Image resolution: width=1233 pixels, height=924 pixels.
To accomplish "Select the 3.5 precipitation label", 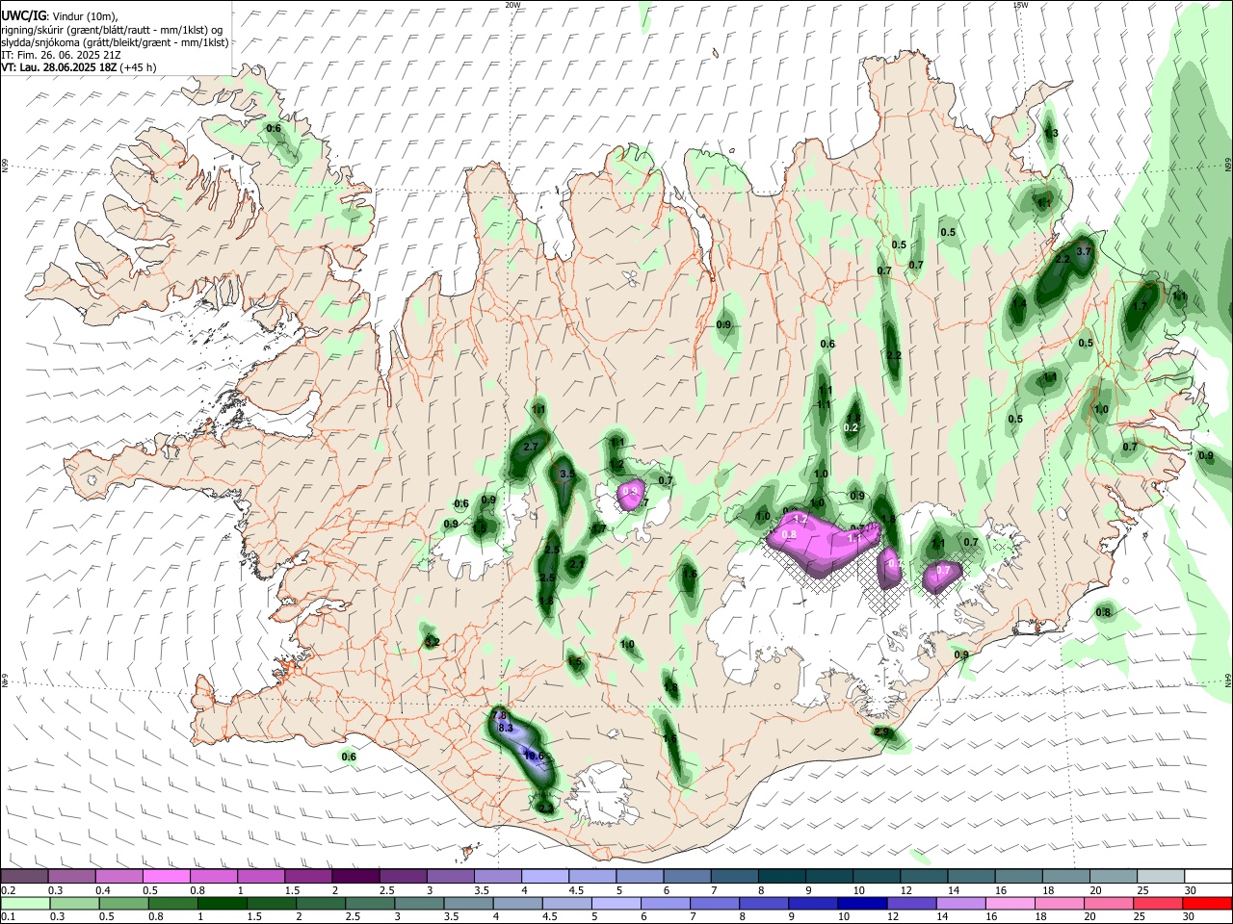I will (567, 475).
